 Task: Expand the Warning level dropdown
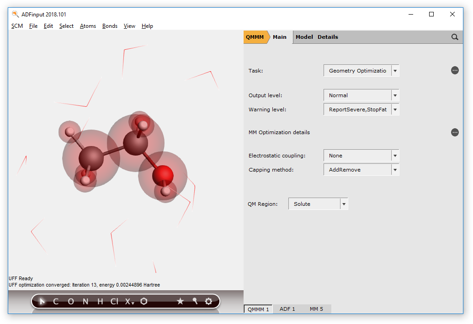click(x=395, y=110)
